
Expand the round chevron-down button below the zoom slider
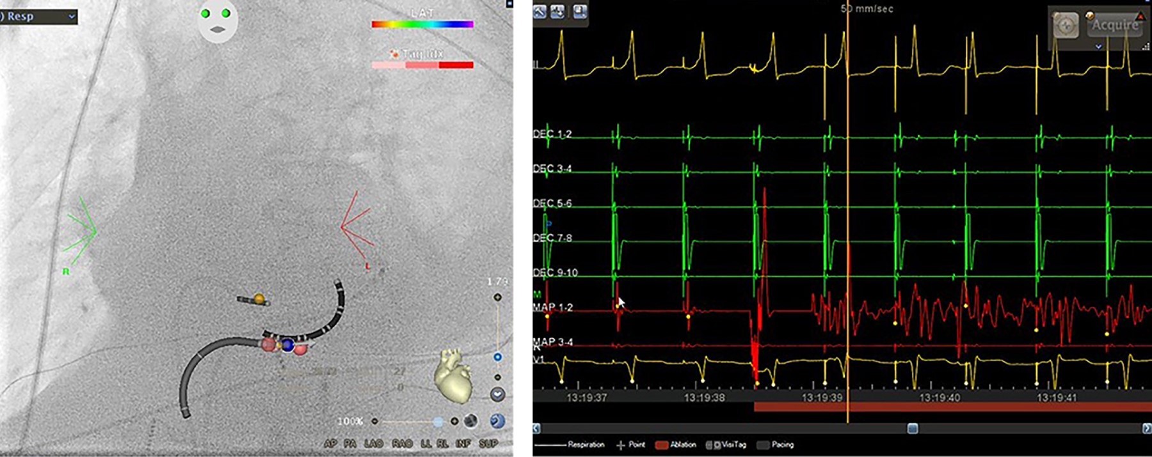point(497,394)
